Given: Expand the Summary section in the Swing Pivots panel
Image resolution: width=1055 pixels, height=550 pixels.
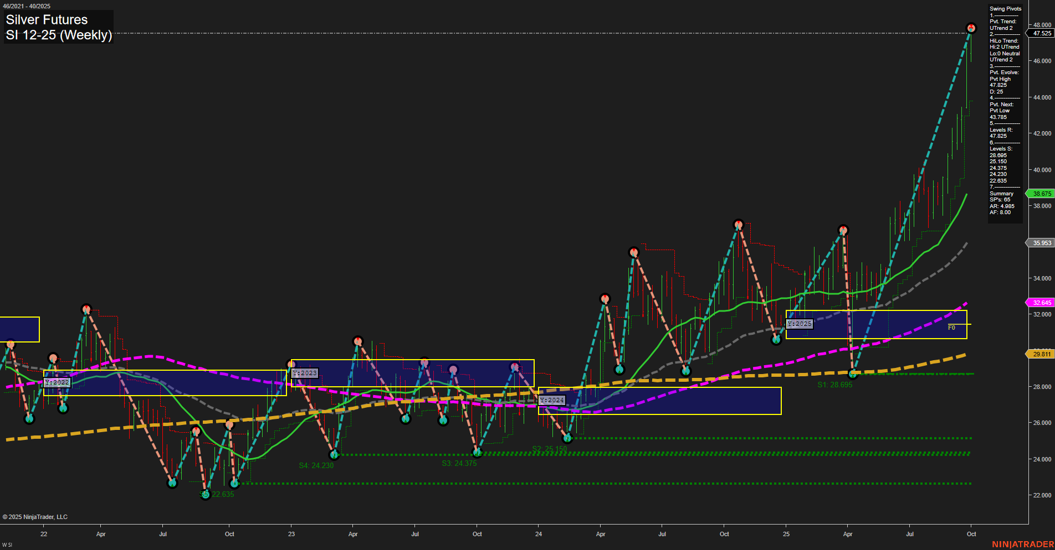Looking at the screenshot, I should [x=1001, y=194].
